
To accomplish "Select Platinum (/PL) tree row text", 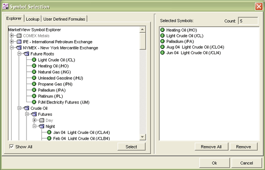I will pos(50,96).
